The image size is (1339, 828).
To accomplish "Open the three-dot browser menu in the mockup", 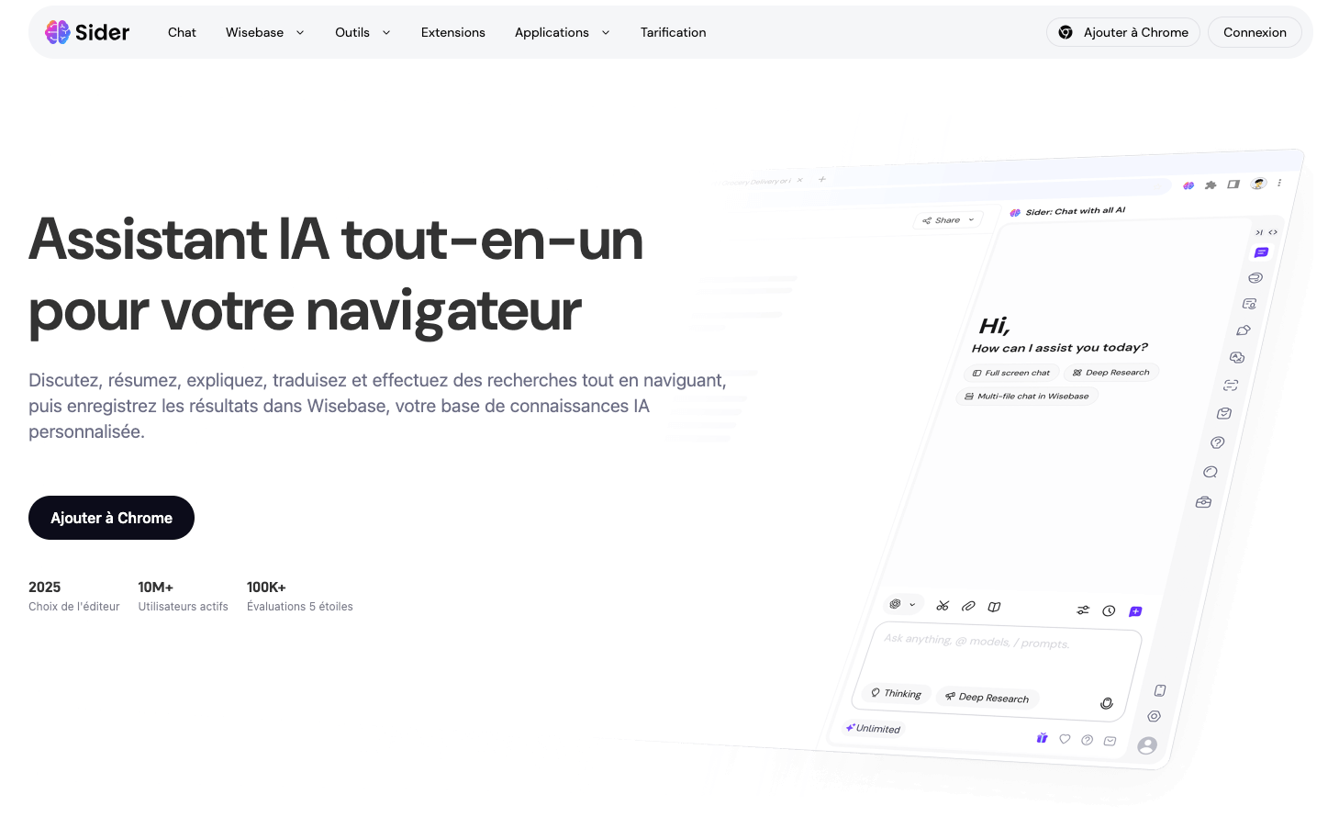I will (x=1279, y=183).
